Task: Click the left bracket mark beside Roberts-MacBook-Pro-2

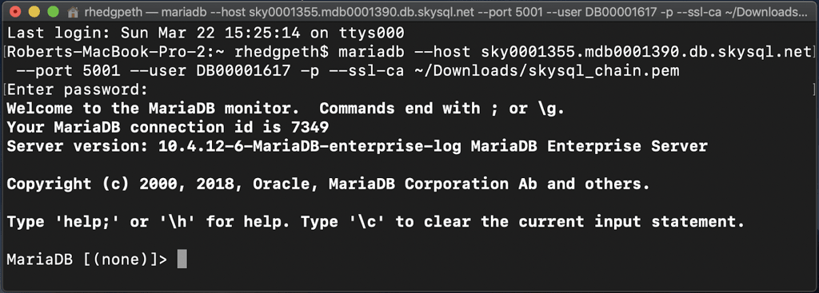Action: point(5,52)
